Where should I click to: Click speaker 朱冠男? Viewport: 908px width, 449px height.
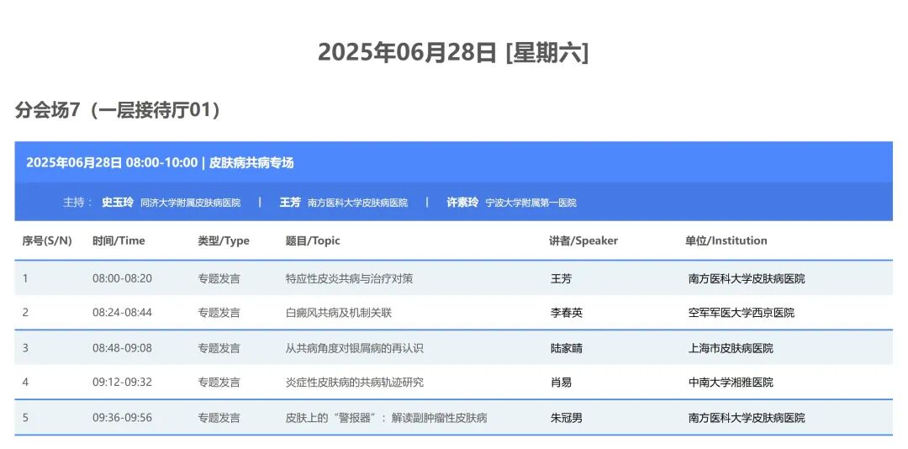567,418
